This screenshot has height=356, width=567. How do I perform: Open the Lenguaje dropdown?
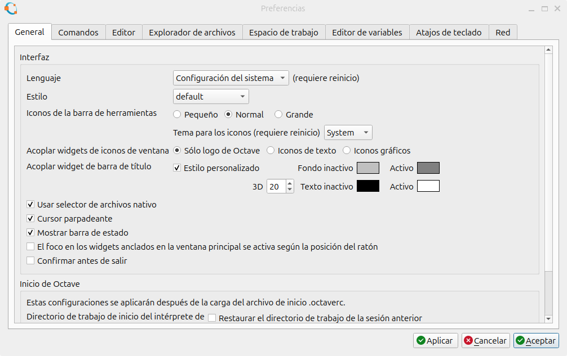point(231,78)
